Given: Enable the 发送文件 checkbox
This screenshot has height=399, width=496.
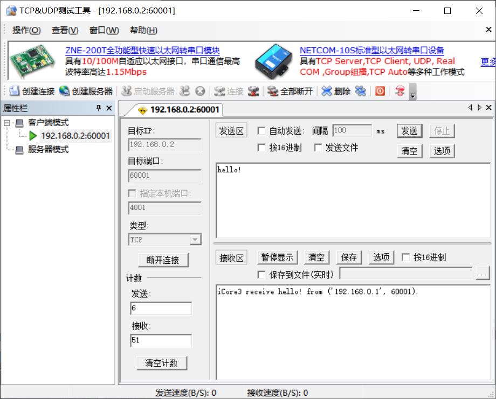Looking at the screenshot, I should click(x=318, y=148).
